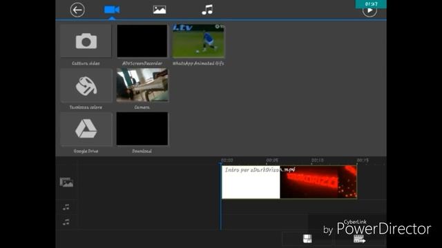The width and height of the screenshot is (442, 248).
Task: Select the first audio track icon
Action: (x=66, y=207)
